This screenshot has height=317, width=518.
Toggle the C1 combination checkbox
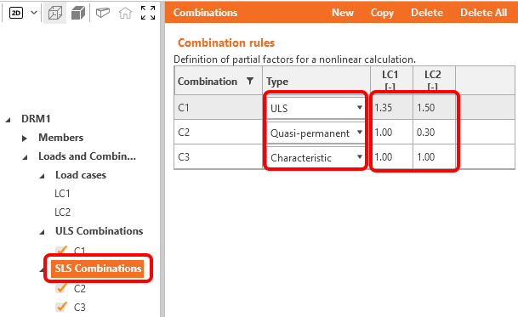[x=61, y=251]
